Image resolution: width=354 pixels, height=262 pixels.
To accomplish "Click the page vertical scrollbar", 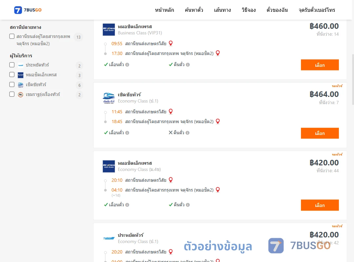I will click(x=353, y=80).
